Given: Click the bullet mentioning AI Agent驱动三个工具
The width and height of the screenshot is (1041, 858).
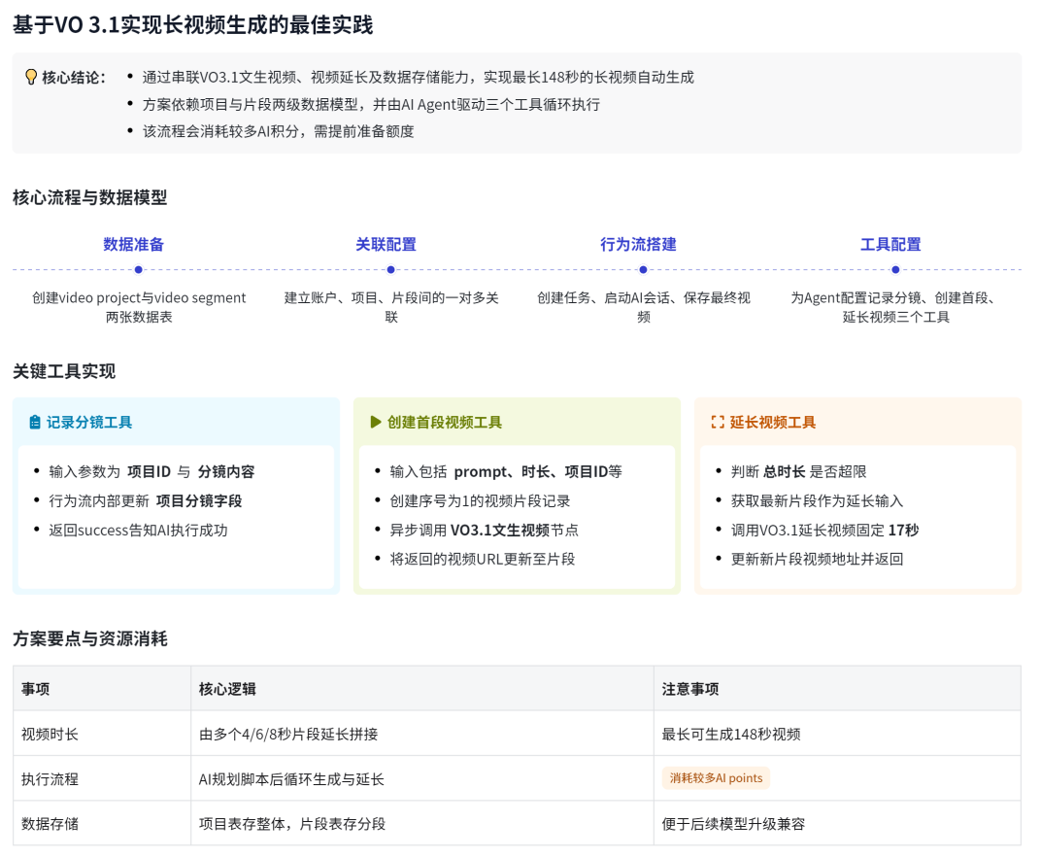Looking at the screenshot, I should coord(371,104).
